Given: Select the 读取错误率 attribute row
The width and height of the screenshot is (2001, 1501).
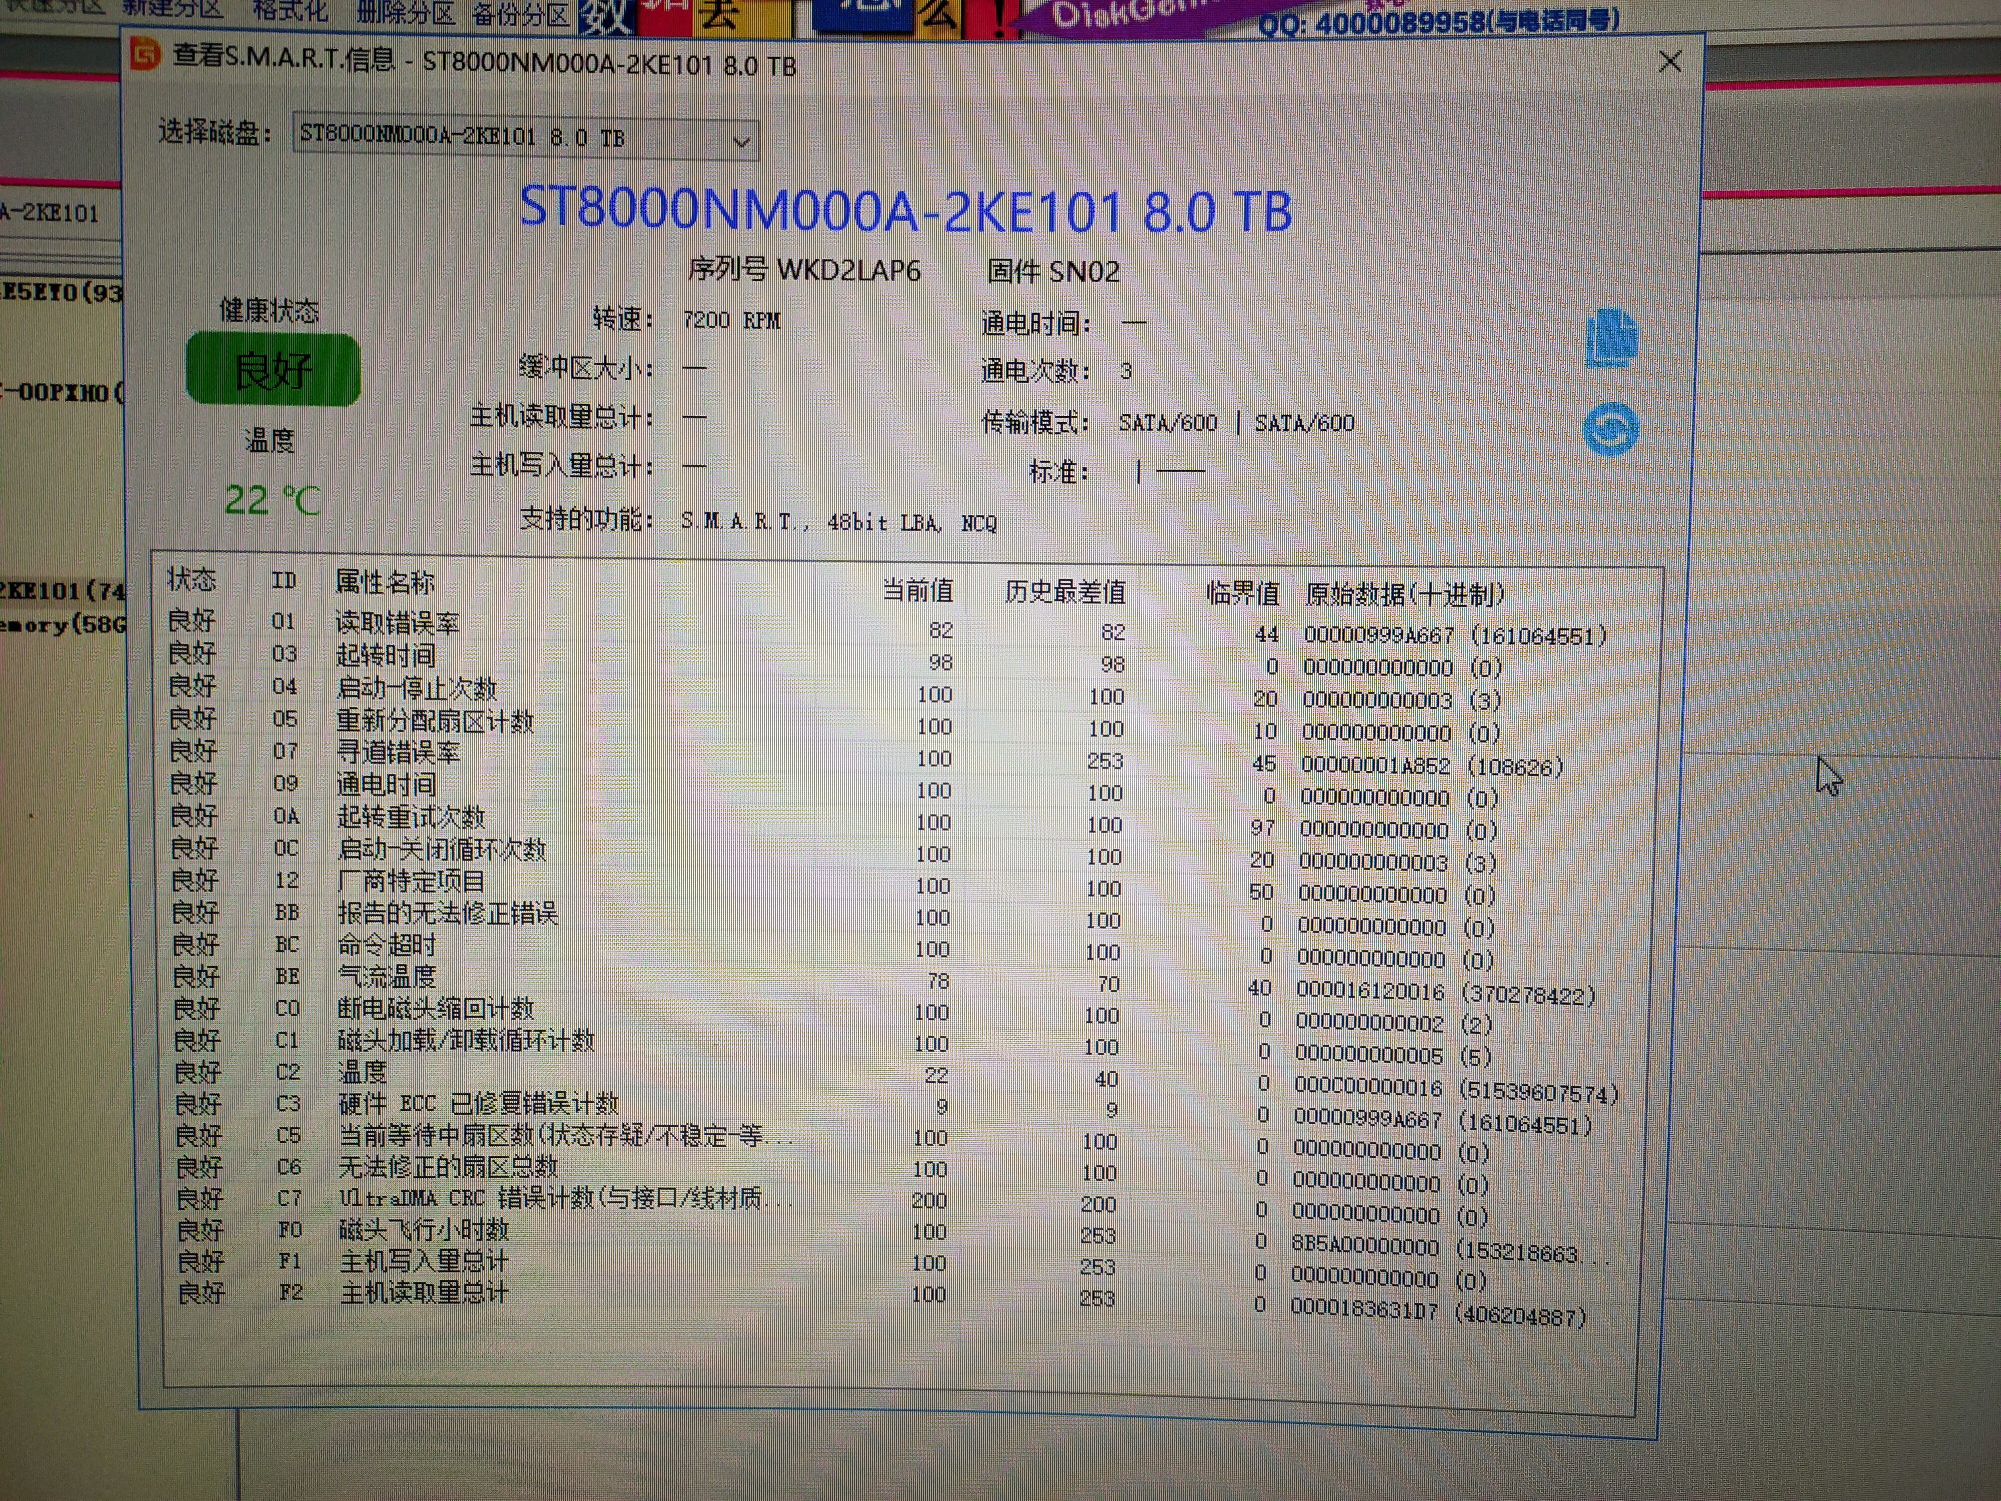Looking at the screenshot, I should 888,628.
